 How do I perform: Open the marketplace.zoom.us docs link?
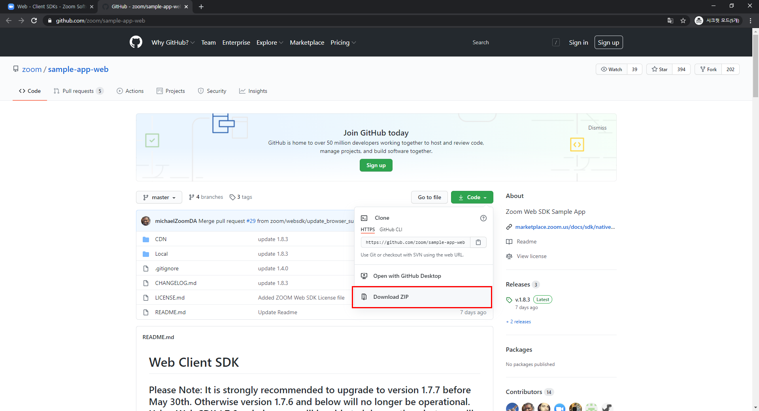coord(565,227)
